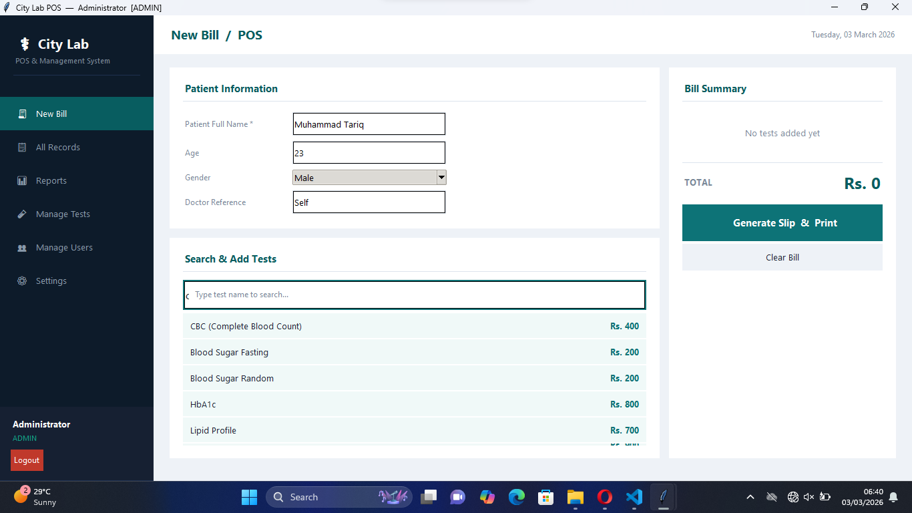
Task: Open Visual Studio Code from the taskbar
Action: tap(634, 497)
